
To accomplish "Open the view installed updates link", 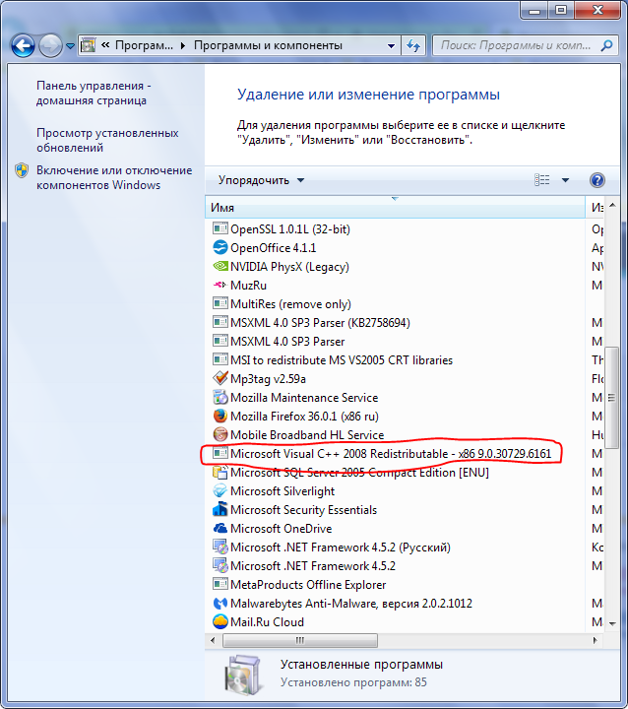I will 107,140.
